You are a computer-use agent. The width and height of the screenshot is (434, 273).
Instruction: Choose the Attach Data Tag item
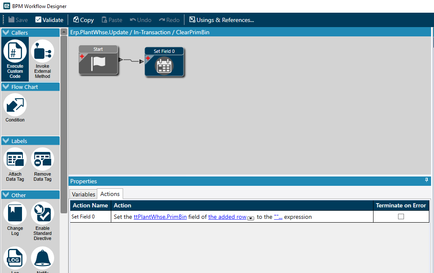click(x=15, y=165)
